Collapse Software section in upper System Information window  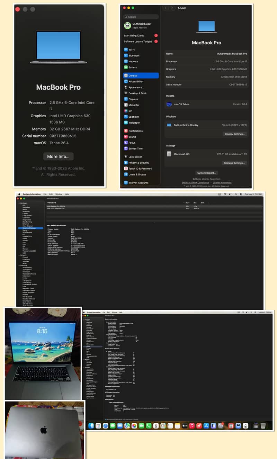pyautogui.click(x=19, y=265)
